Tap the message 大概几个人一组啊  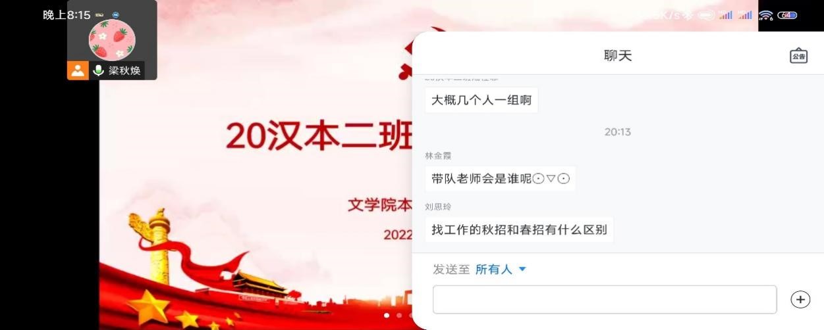click(481, 100)
